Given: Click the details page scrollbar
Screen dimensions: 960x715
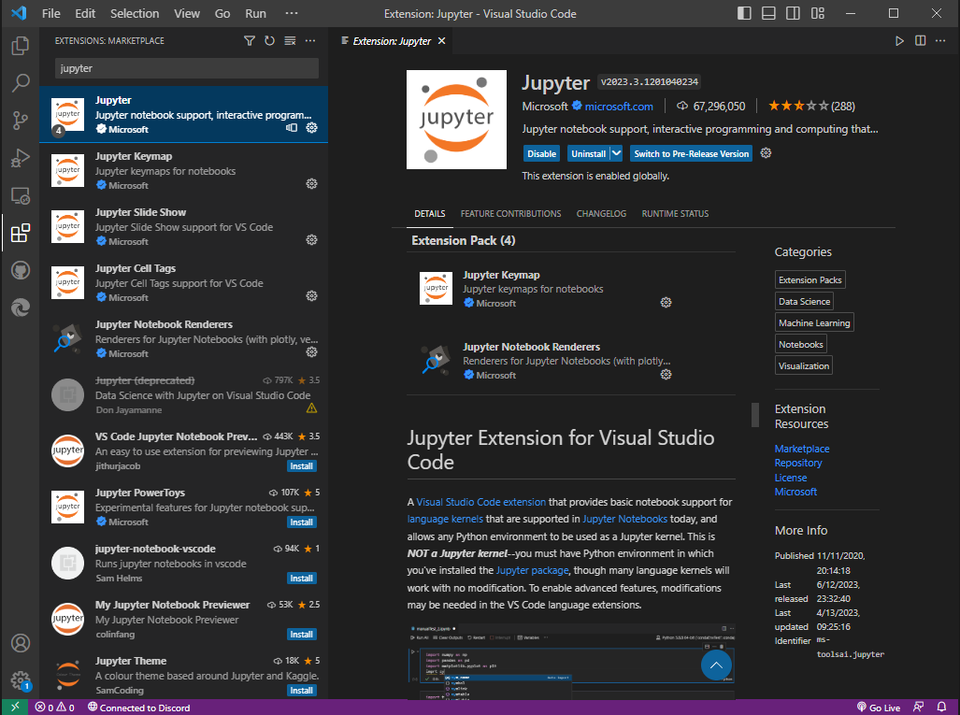Looking at the screenshot, I should click(x=755, y=414).
